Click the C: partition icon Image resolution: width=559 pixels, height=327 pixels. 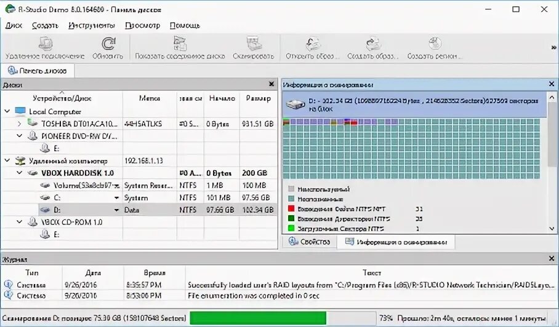click(x=45, y=197)
